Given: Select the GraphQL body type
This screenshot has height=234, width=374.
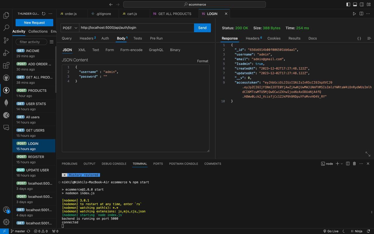Looking at the screenshot, I should 156,50.
